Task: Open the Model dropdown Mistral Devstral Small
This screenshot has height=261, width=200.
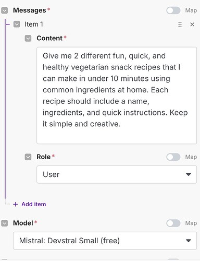Action: pos(105,241)
